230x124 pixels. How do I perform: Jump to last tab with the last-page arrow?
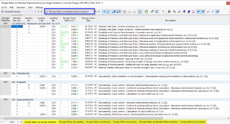21,122
